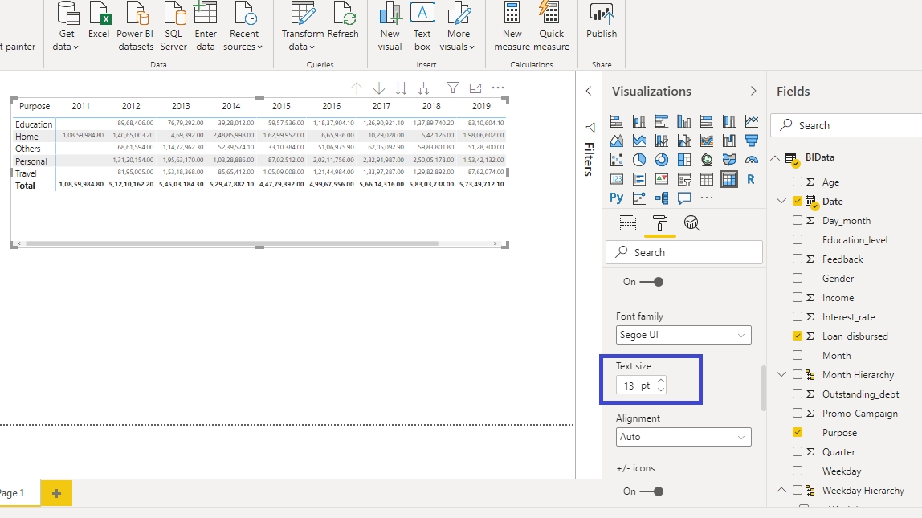Viewport: 922px width, 518px height.
Task: Select the pie chart visualization
Action: (639, 160)
